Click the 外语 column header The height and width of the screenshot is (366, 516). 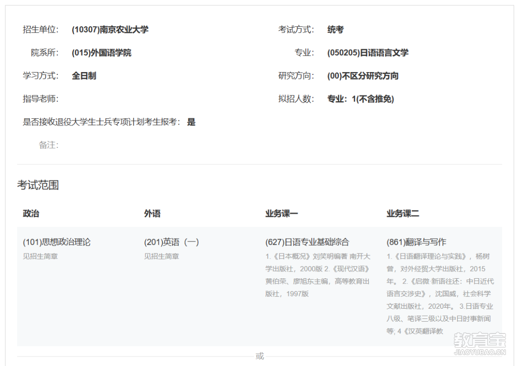point(152,214)
